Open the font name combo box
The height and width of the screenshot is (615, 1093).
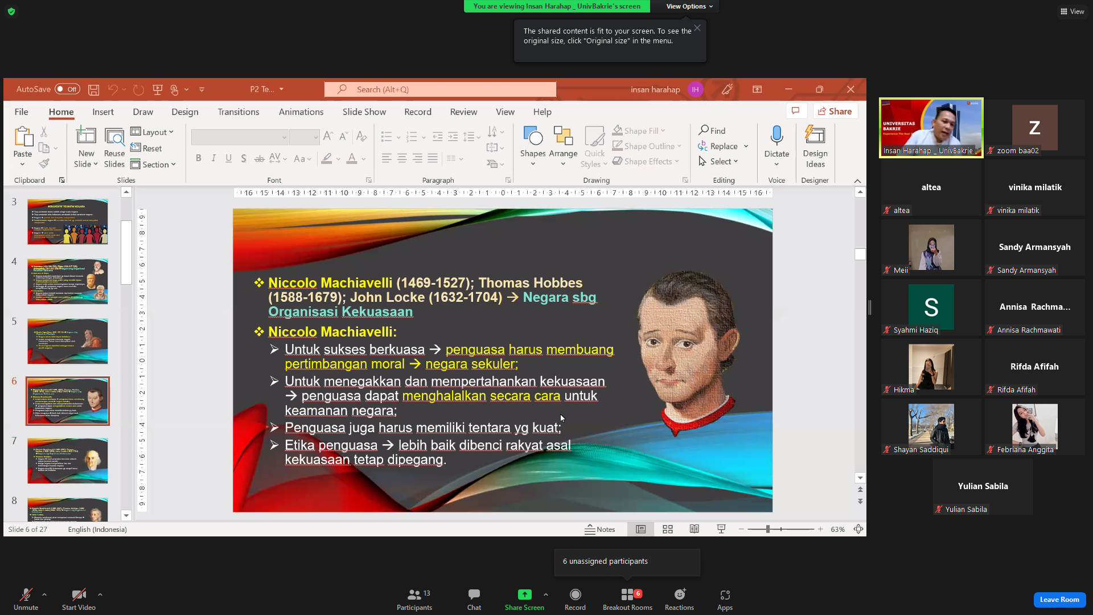239,137
